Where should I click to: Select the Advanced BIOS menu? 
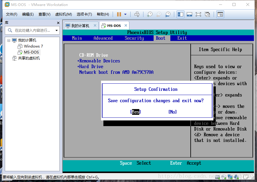(103, 38)
